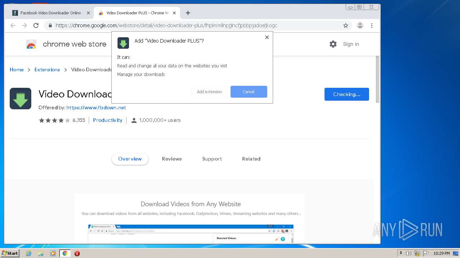Select the Reviews tab
460x258 pixels.
pos(172,159)
